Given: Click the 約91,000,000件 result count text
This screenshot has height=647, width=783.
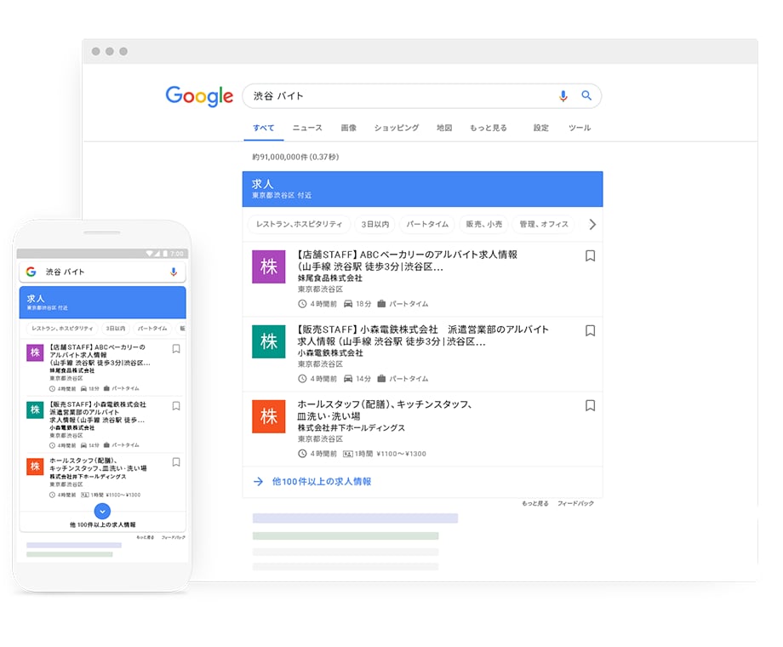Looking at the screenshot, I should click(x=295, y=157).
